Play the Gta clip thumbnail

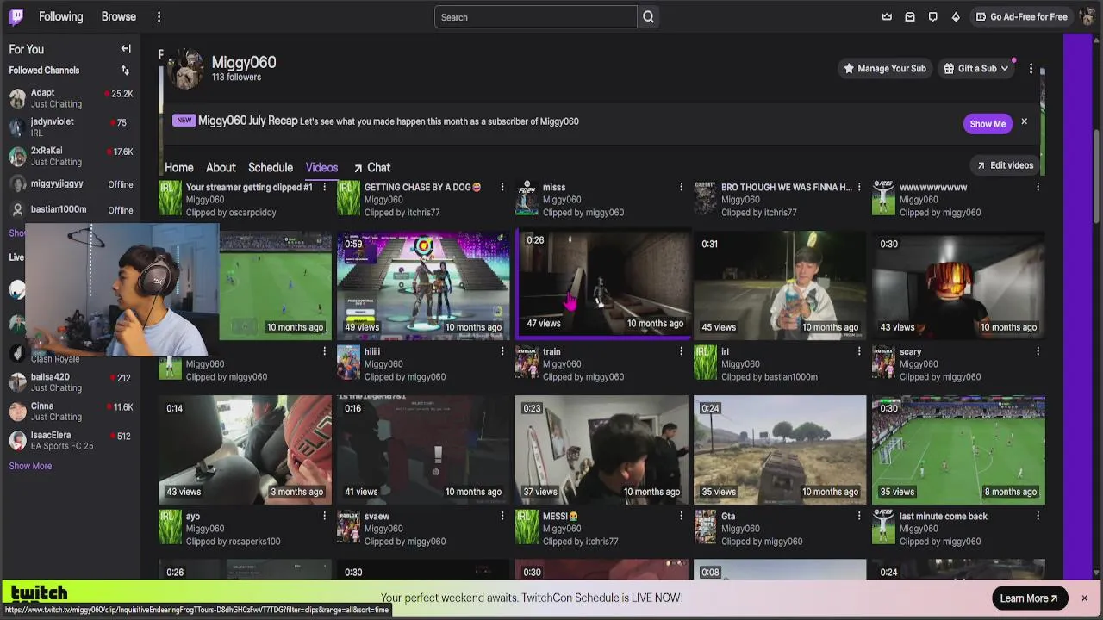(780, 449)
